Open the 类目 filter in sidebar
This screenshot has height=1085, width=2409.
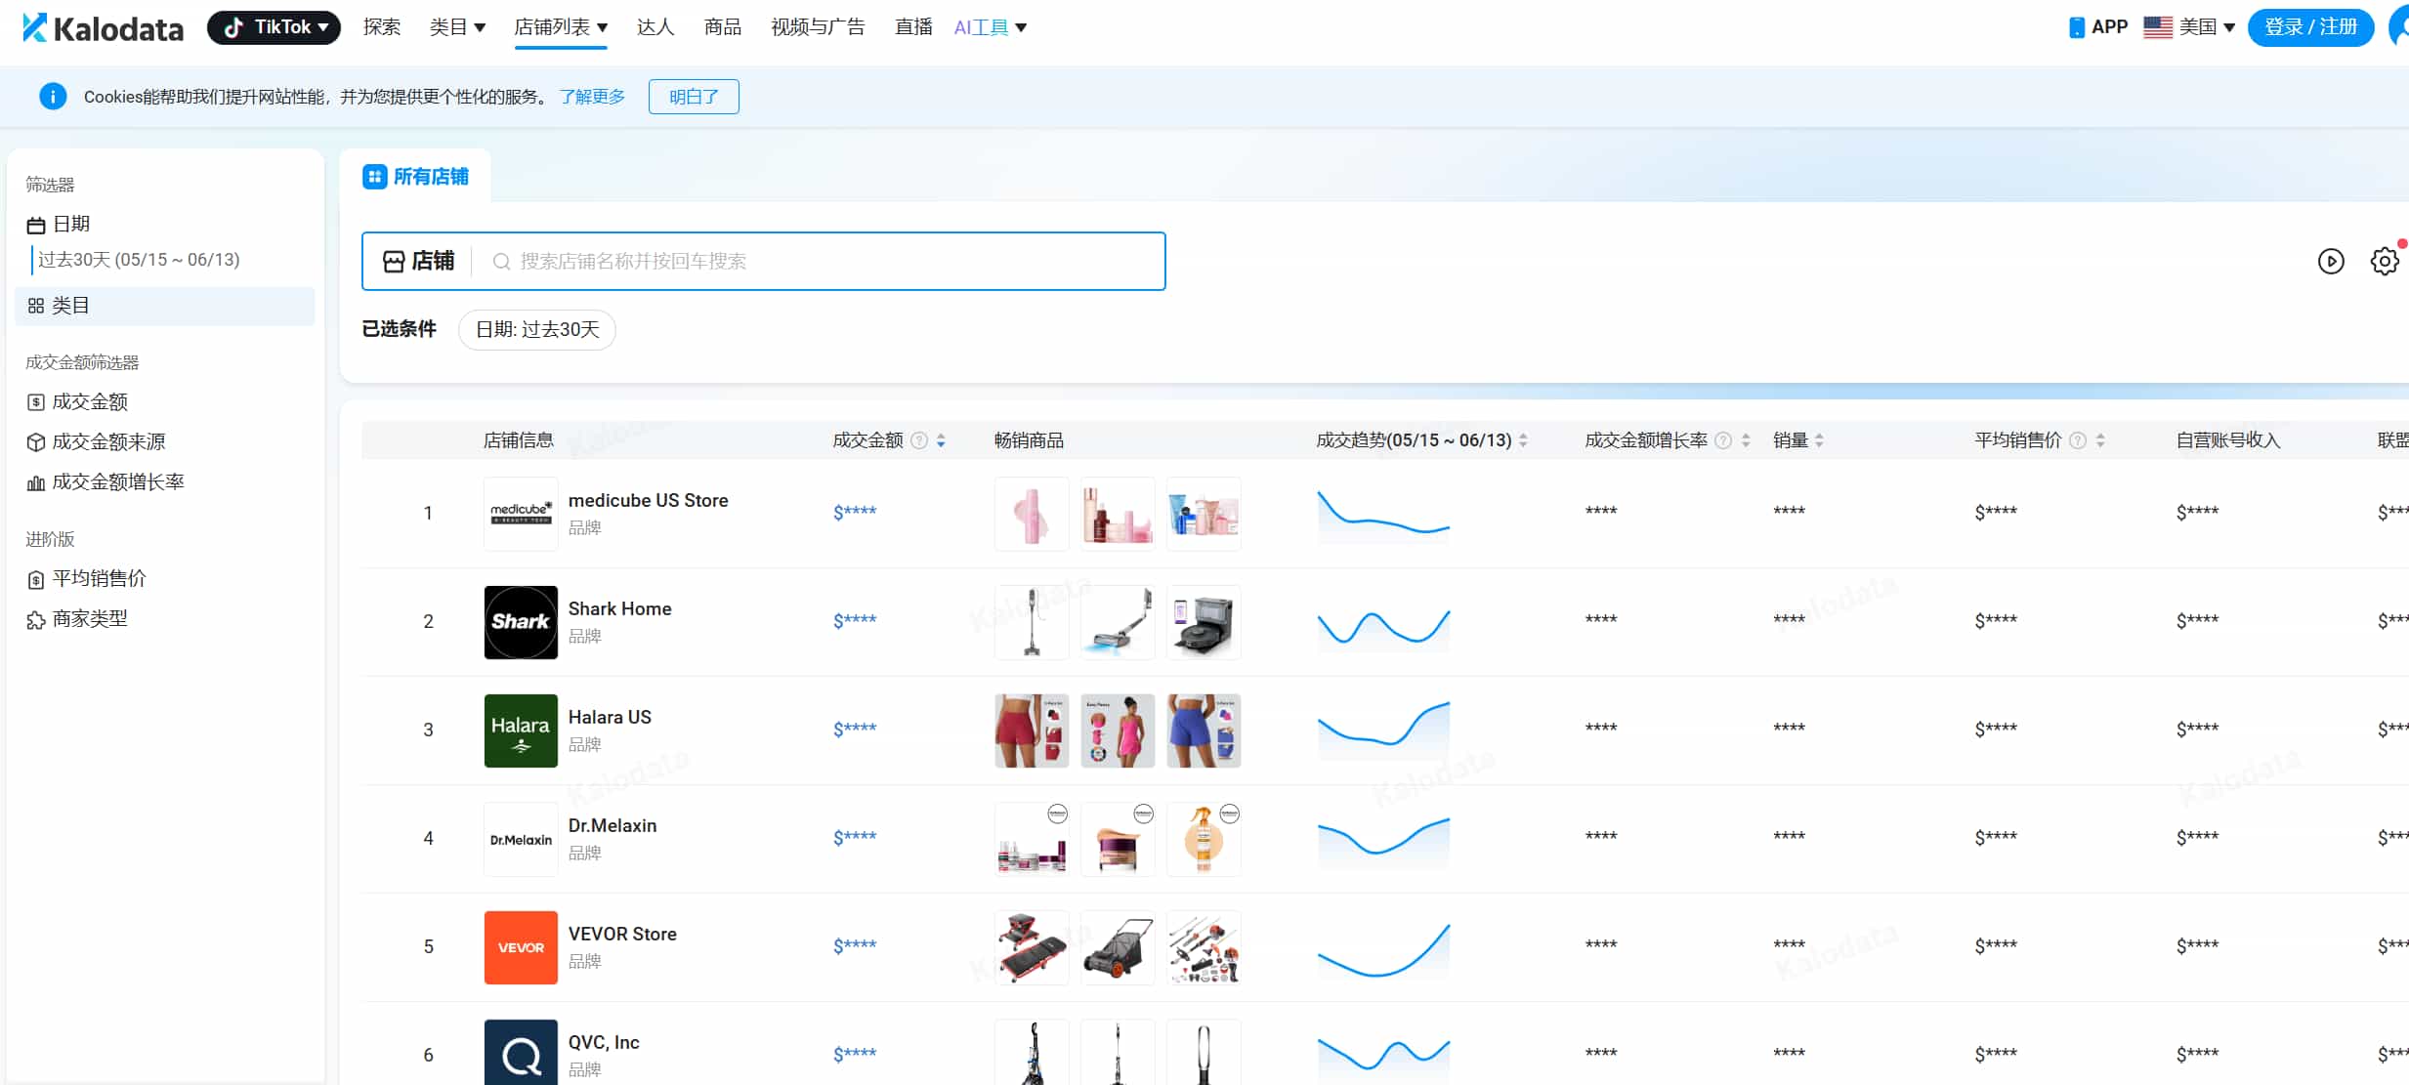[x=165, y=306]
